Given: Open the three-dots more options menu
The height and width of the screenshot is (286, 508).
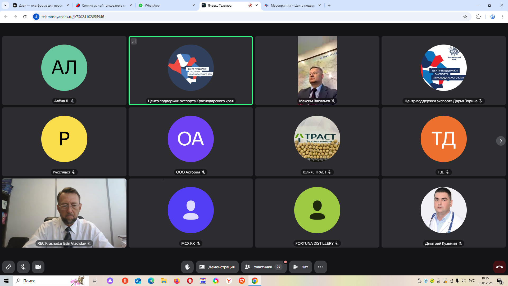Looking at the screenshot, I should [x=320, y=267].
